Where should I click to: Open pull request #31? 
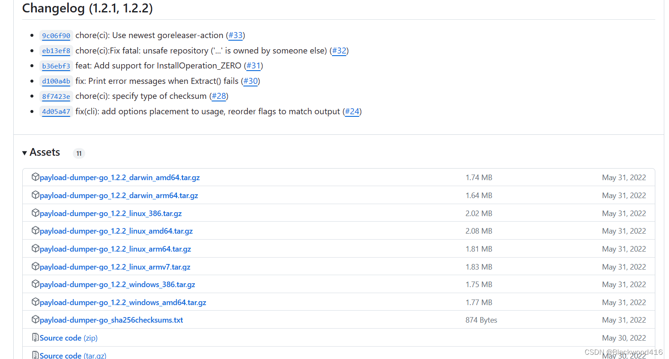click(x=253, y=66)
